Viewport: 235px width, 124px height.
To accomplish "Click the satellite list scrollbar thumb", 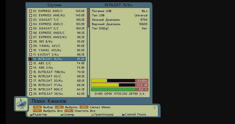I will coord(88,18).
